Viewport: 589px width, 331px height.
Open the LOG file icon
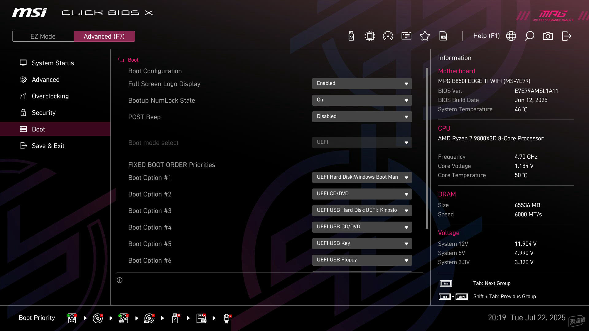(x=443, y=36)
